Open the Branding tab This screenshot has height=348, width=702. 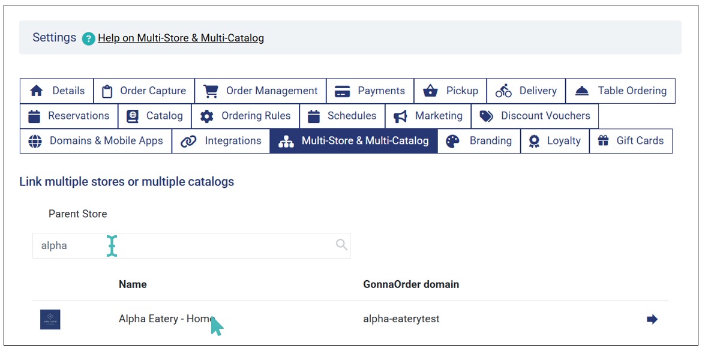click(479, 141)
